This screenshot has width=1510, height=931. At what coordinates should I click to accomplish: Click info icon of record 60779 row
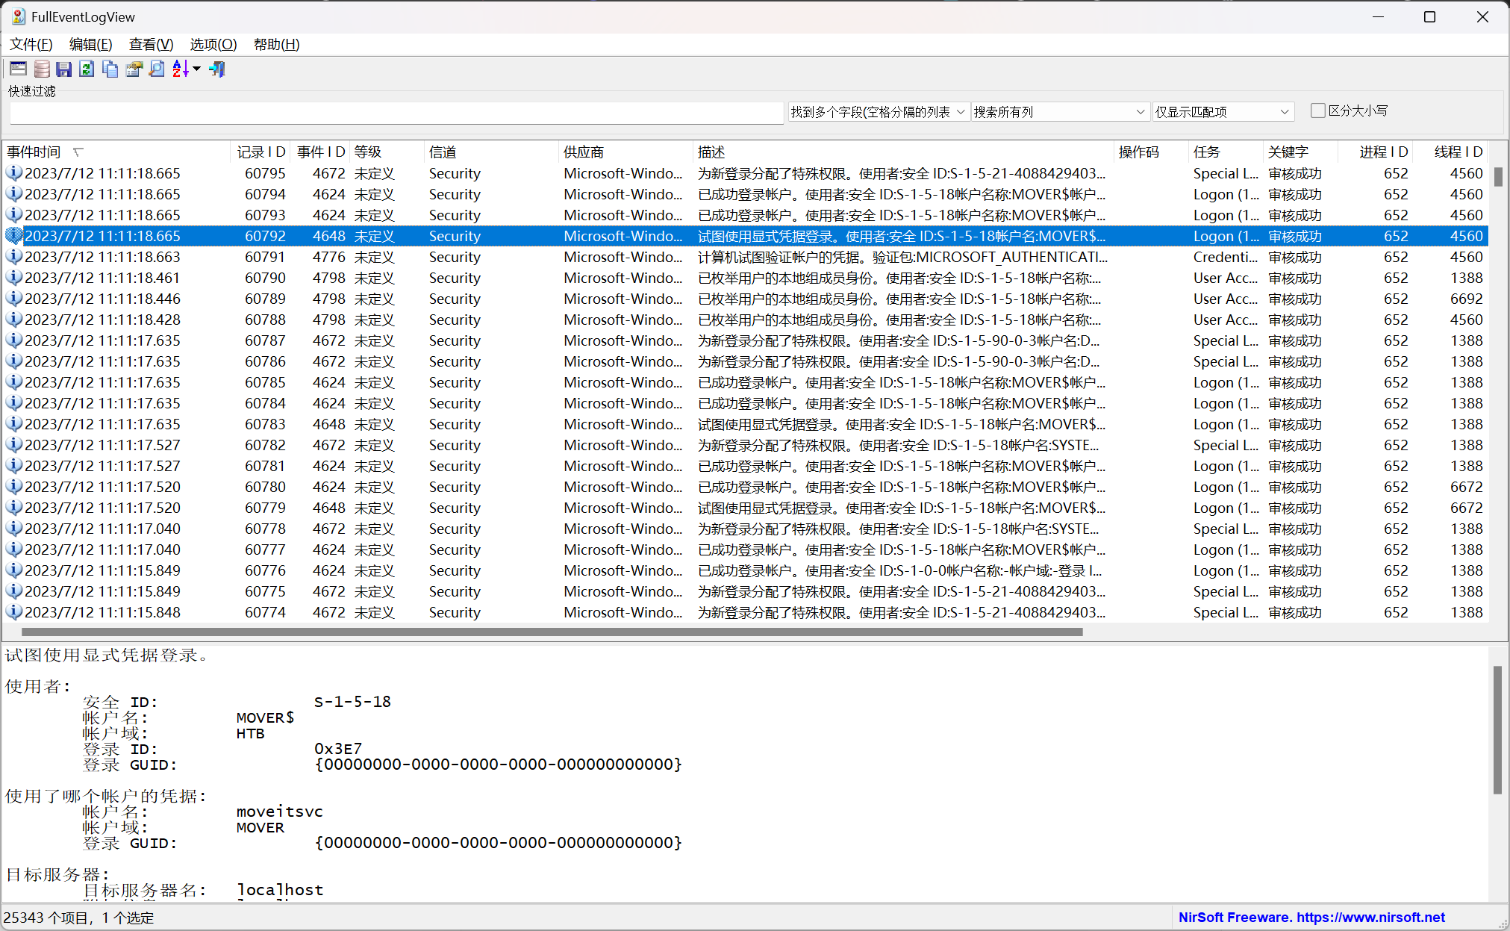pyautogui.click(x=13, y=508)
